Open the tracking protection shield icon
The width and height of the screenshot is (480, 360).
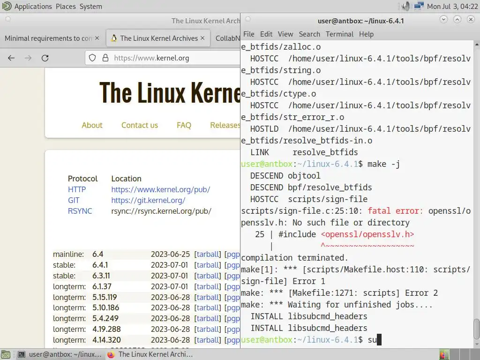pyautogui.click(x=92, y=58)
